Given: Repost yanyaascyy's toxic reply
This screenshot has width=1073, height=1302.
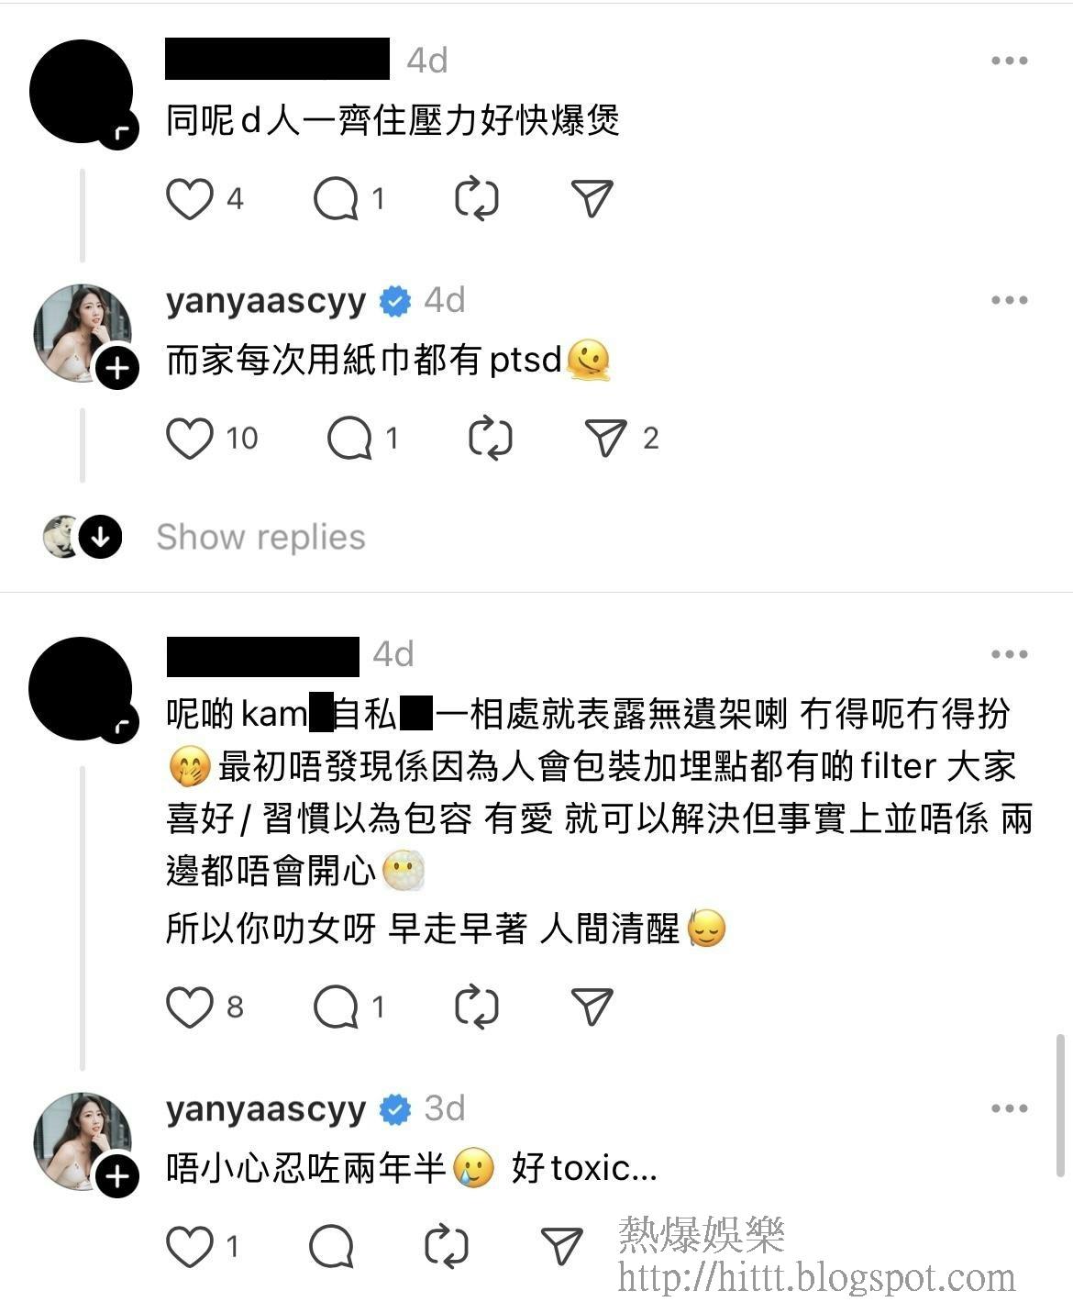Looking at the screenshot, I should pyautogui.click(x=448, y=1246).
